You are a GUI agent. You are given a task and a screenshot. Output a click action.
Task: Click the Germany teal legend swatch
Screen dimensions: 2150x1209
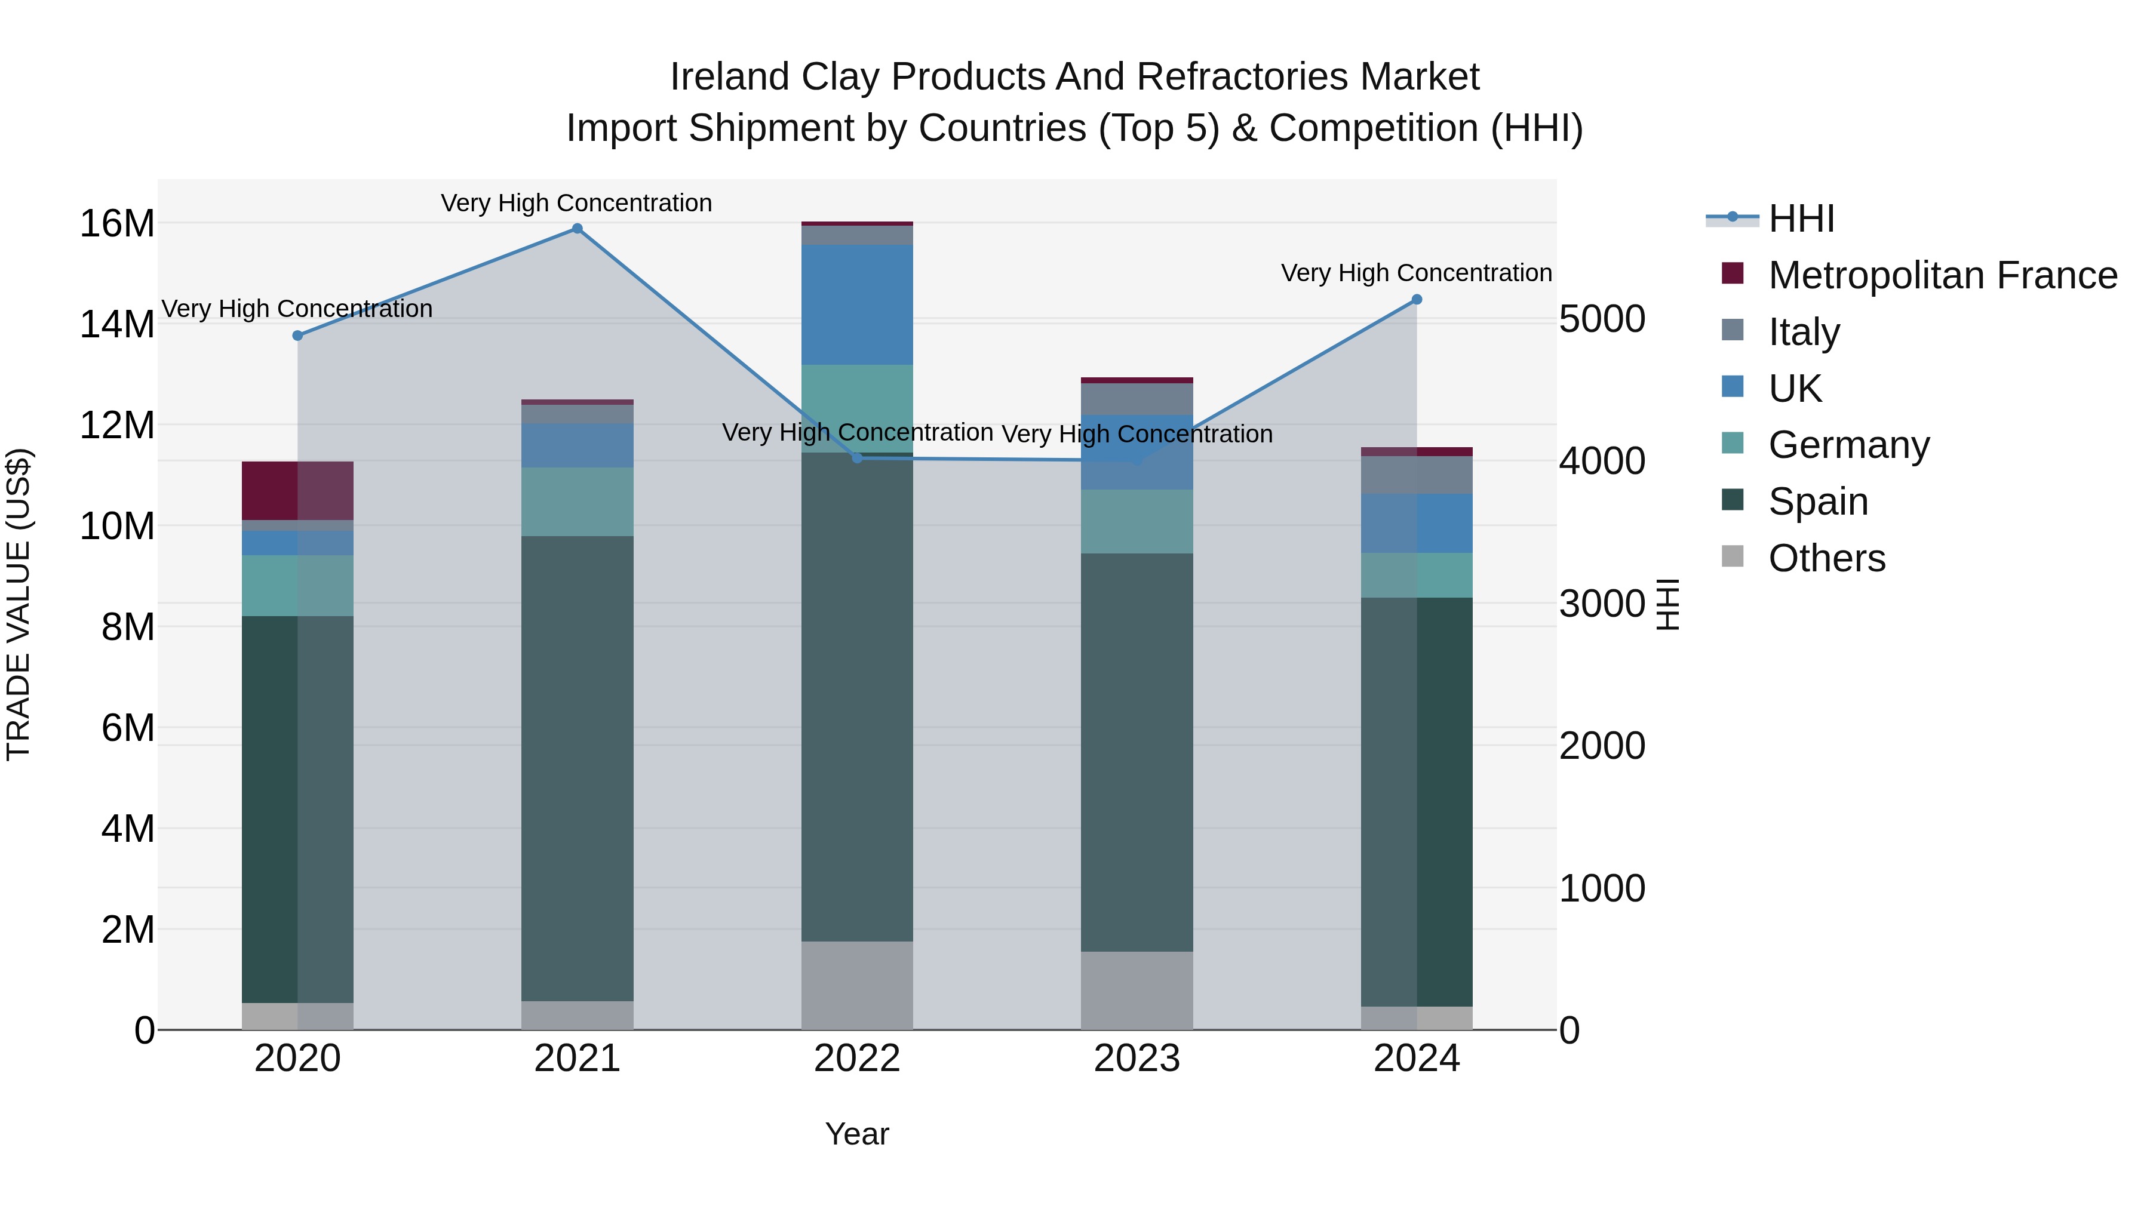coord(1733,443)
